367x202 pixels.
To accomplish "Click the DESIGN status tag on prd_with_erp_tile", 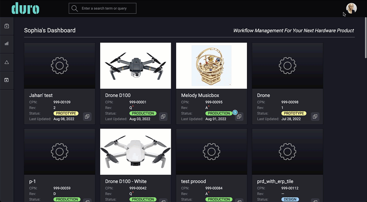I will (290, 199).
